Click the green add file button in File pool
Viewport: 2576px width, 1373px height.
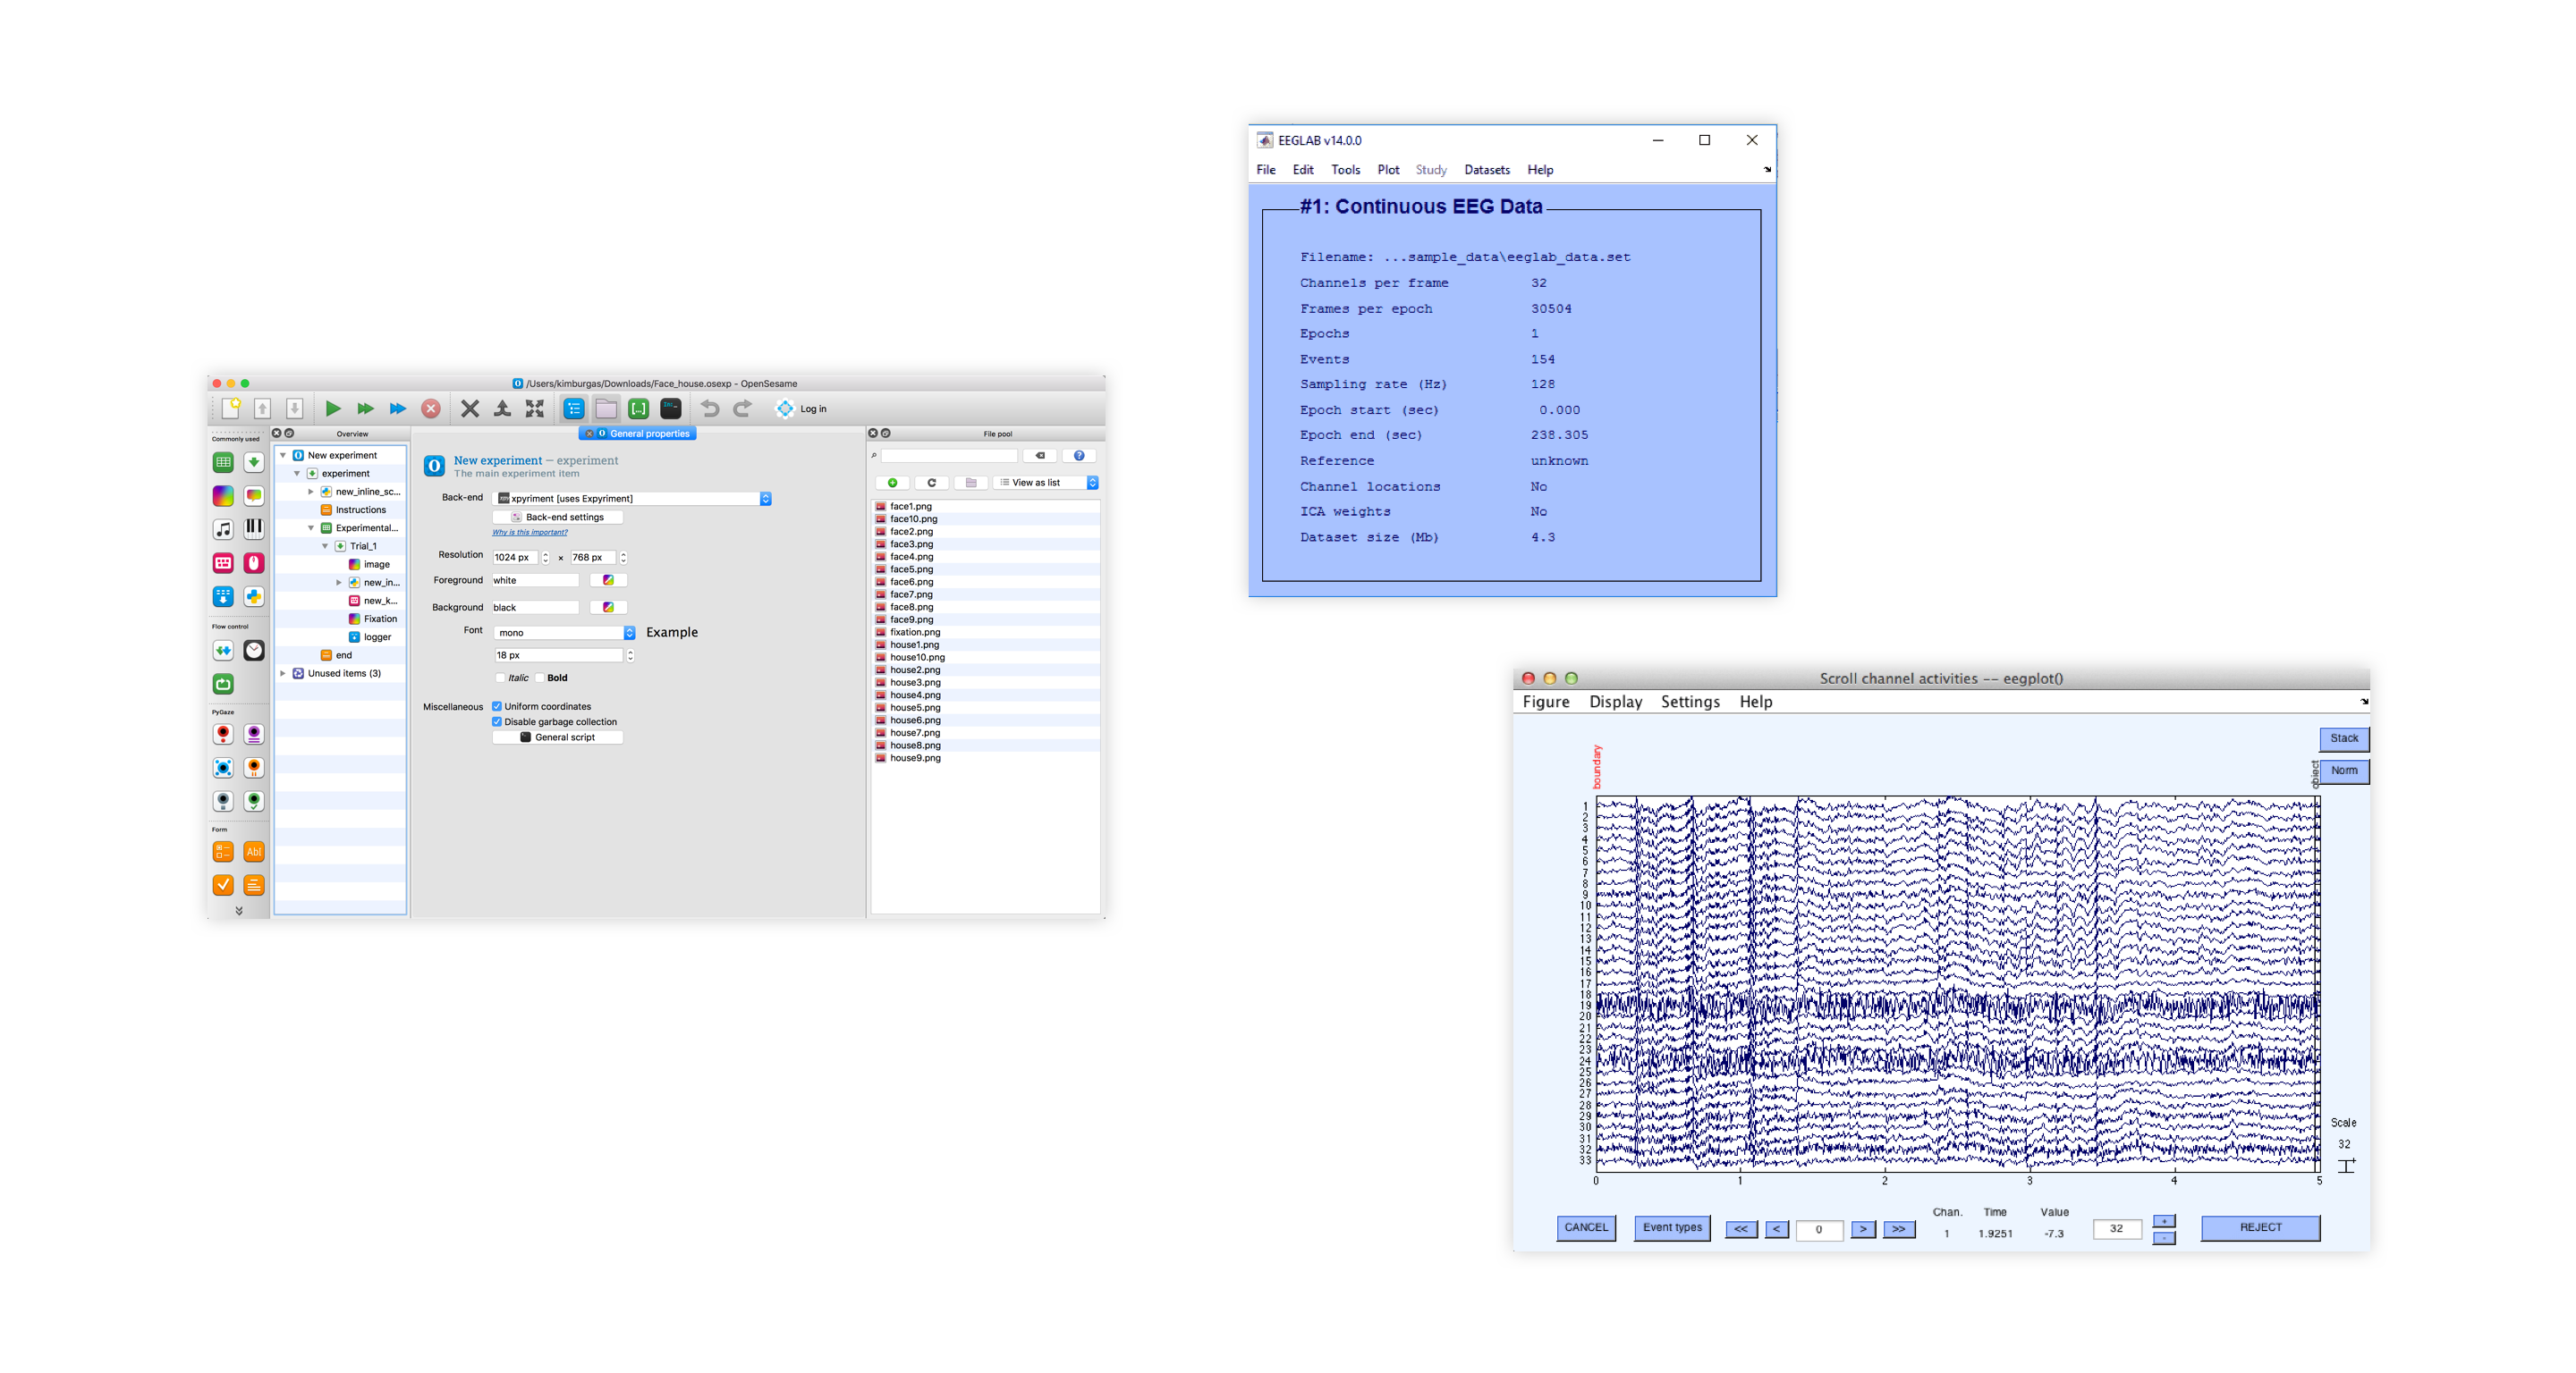892,483
